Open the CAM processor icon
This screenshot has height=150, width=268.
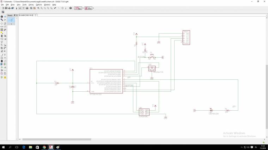tap(13, 8)
